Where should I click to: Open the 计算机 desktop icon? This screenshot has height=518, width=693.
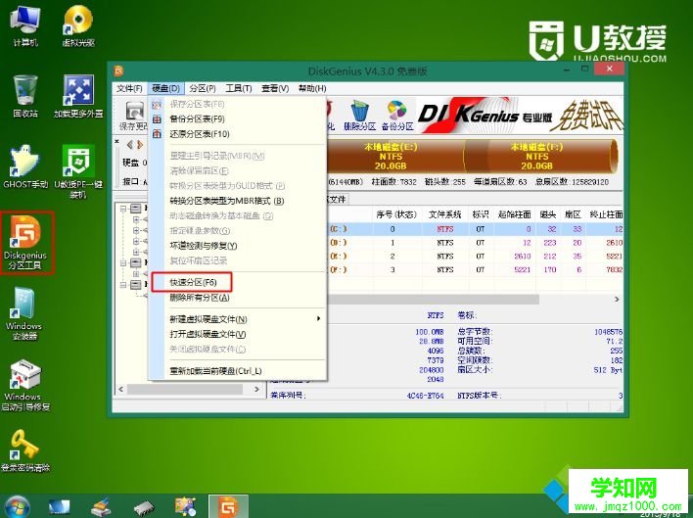click(x=25, y=25)
